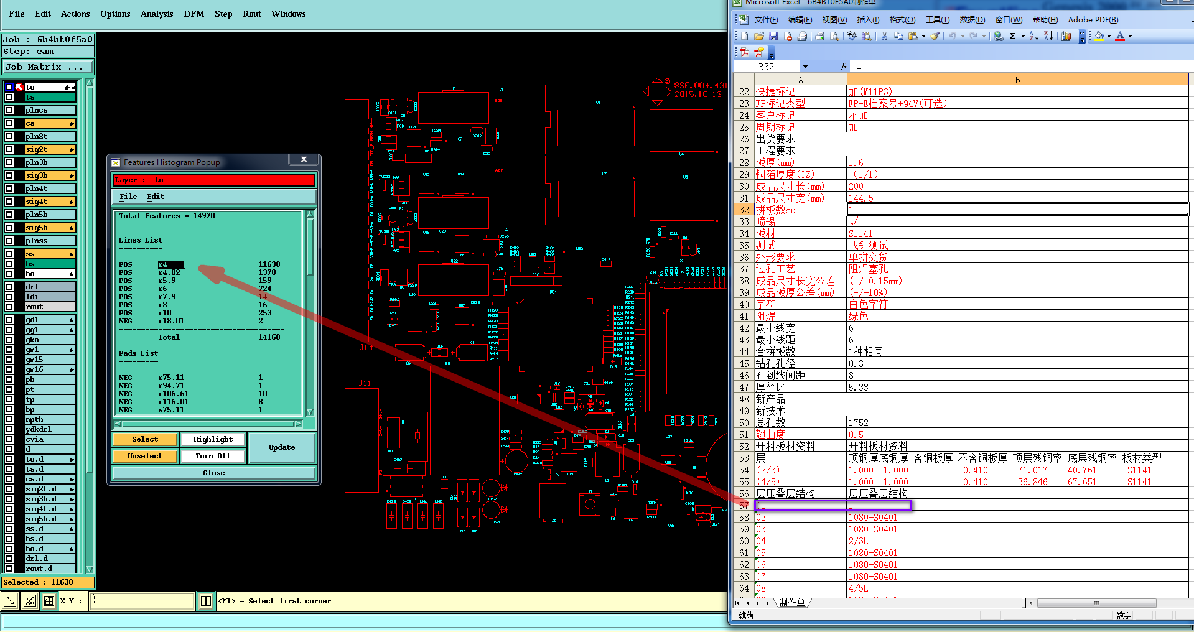Toggle the checkbox for layer cs
1194x632 pixels.
click(9, 123)
